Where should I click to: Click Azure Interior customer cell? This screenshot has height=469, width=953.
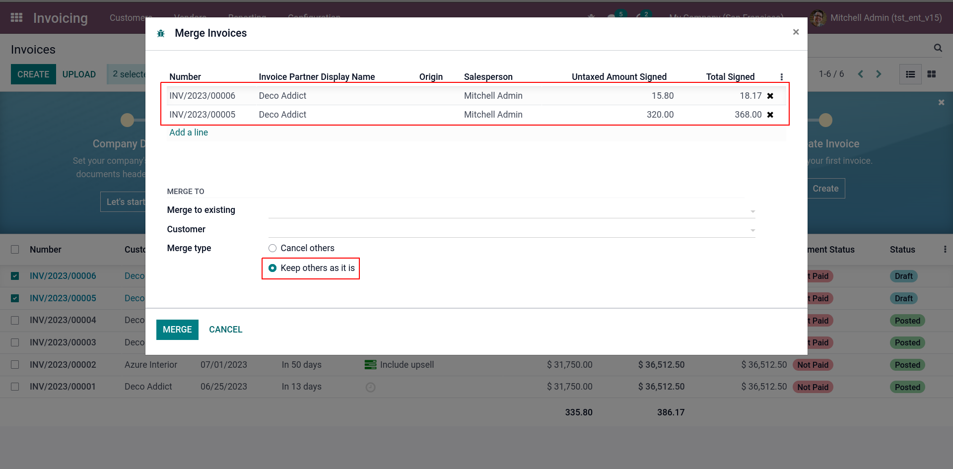click(151, 365)
